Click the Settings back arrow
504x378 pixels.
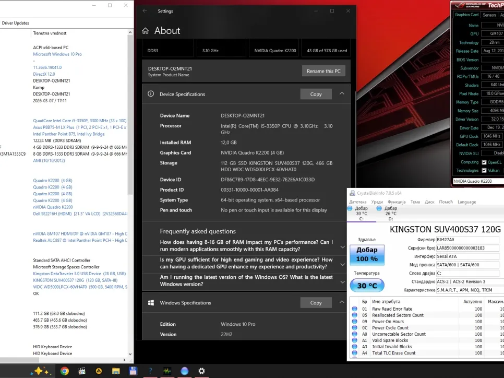coord(145,11)
